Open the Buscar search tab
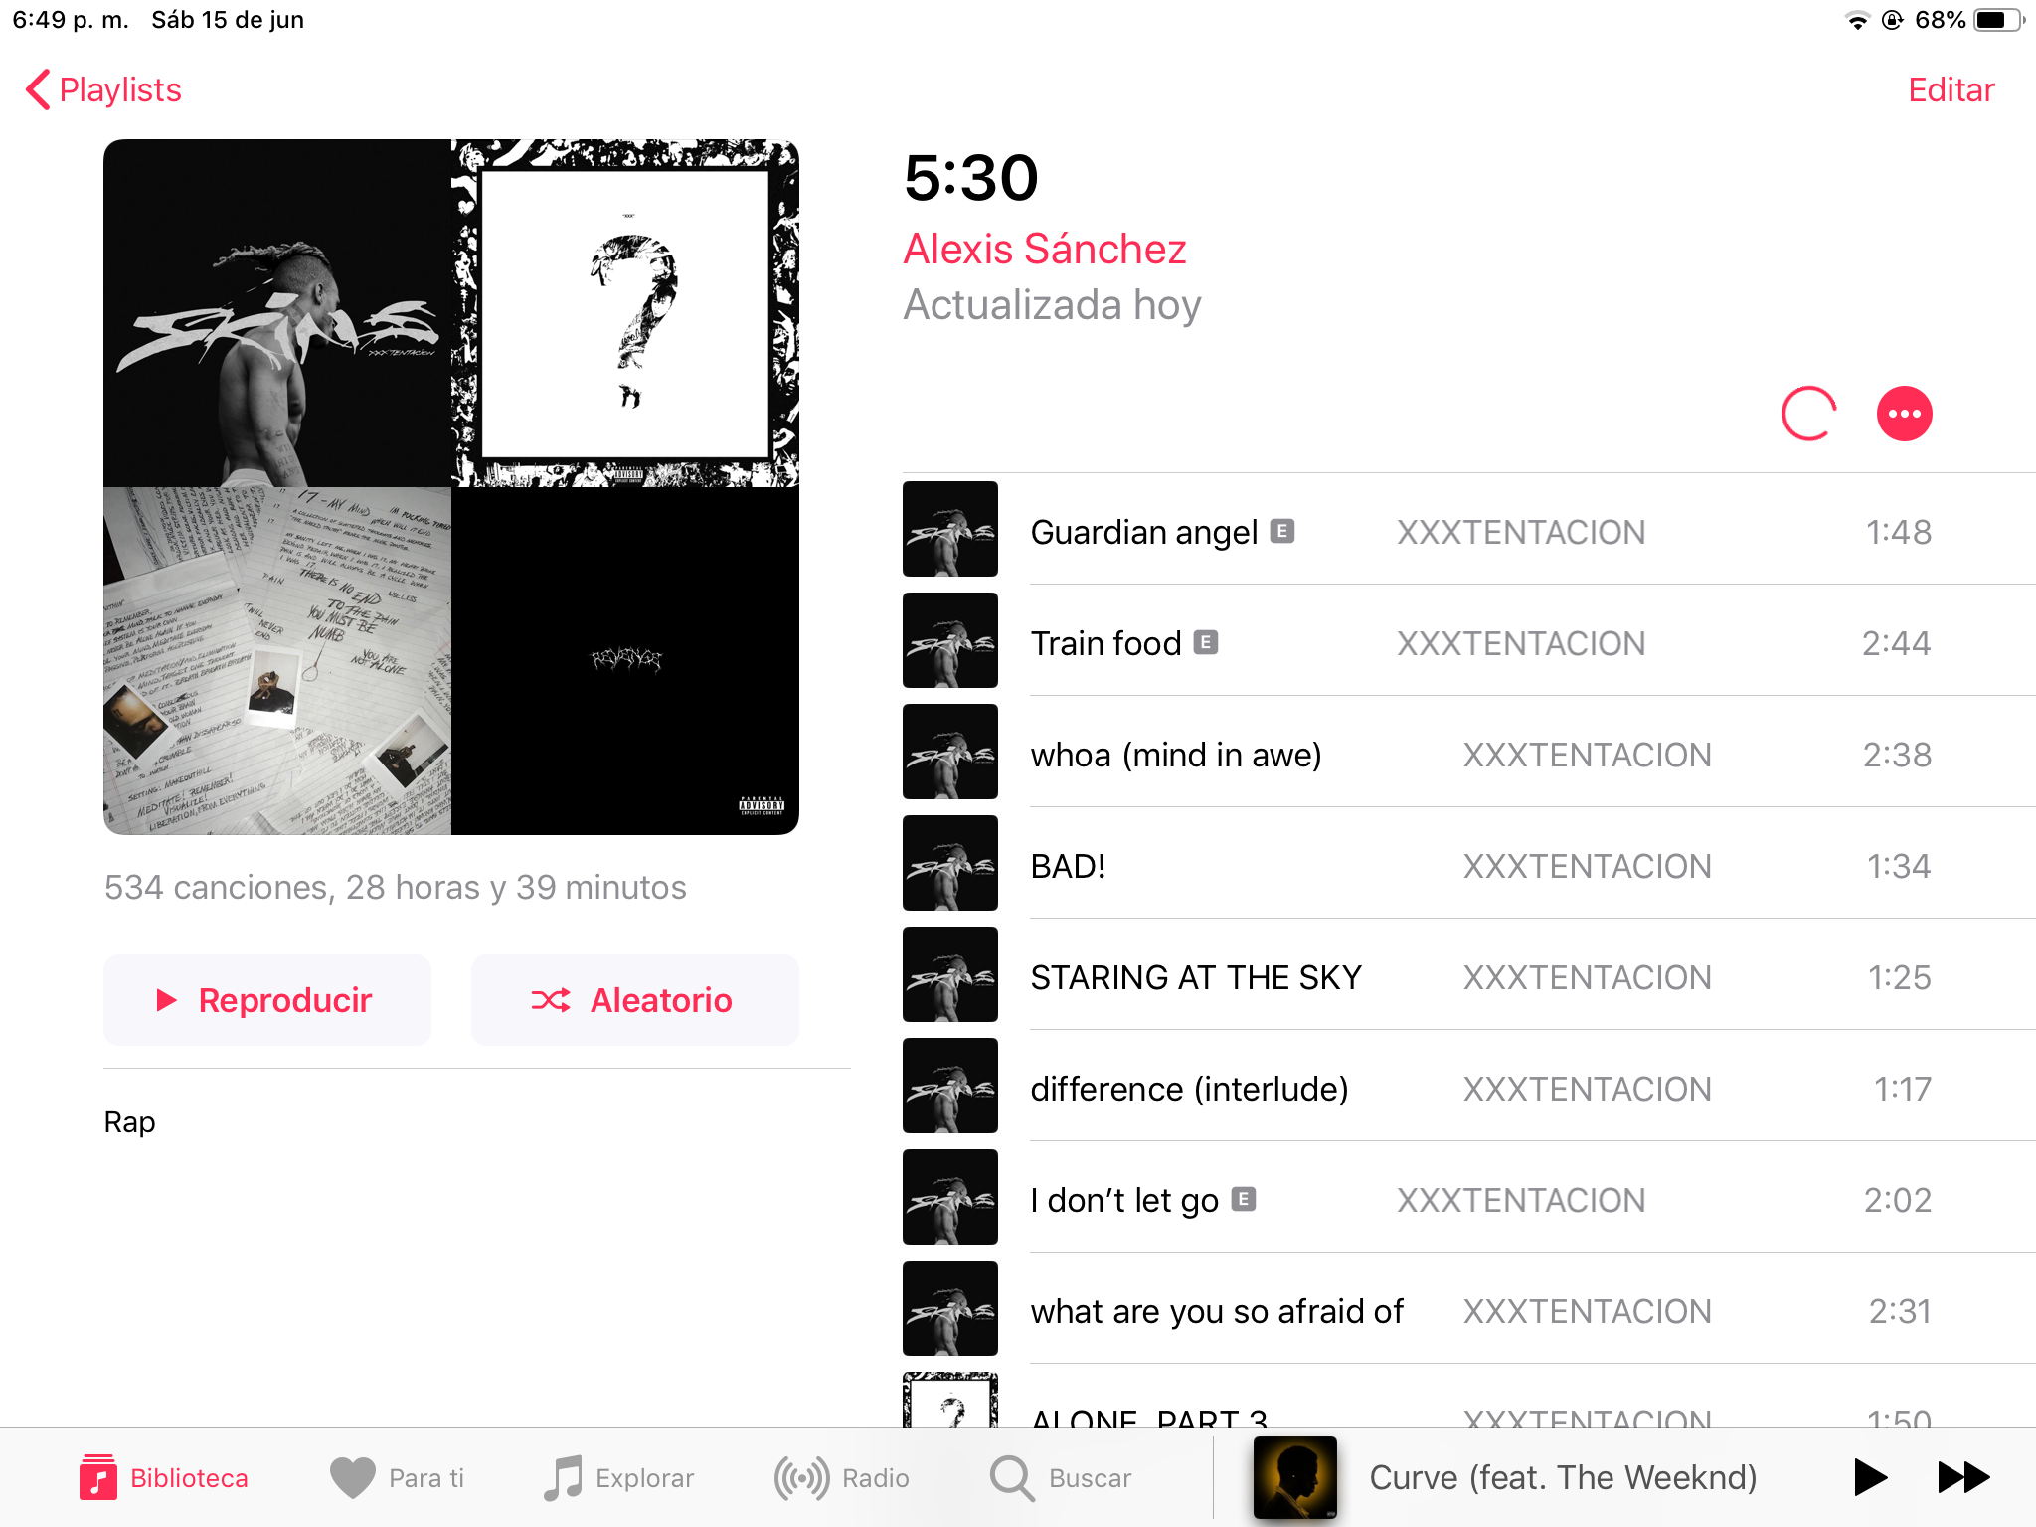 tap(1061, 1478)
